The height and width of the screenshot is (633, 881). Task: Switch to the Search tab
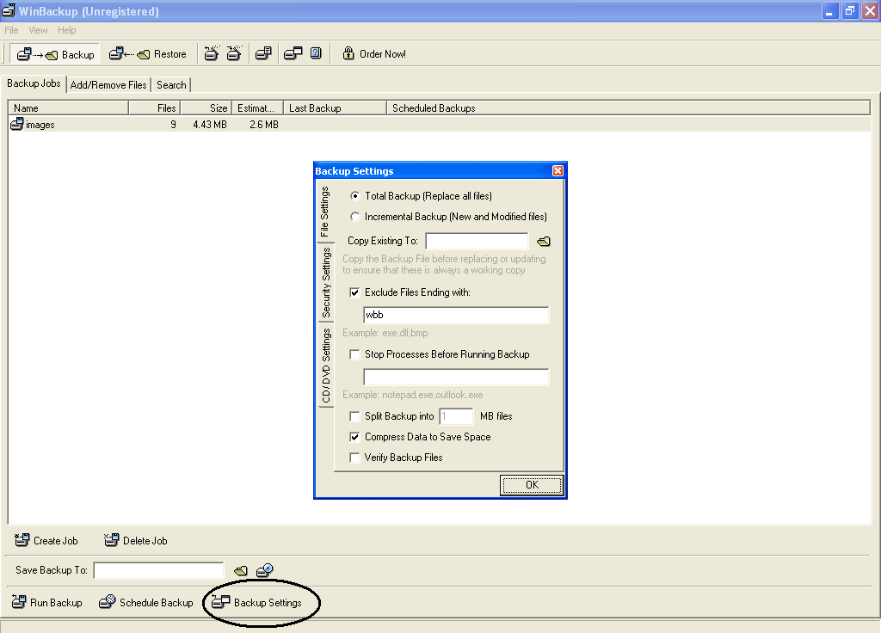[171, 85]
